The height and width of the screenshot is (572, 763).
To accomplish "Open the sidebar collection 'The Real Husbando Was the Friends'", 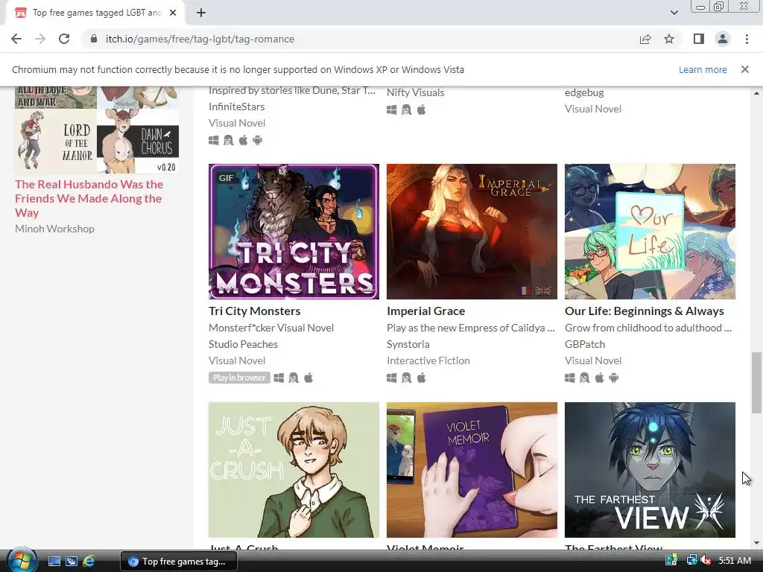I will 89,198.
